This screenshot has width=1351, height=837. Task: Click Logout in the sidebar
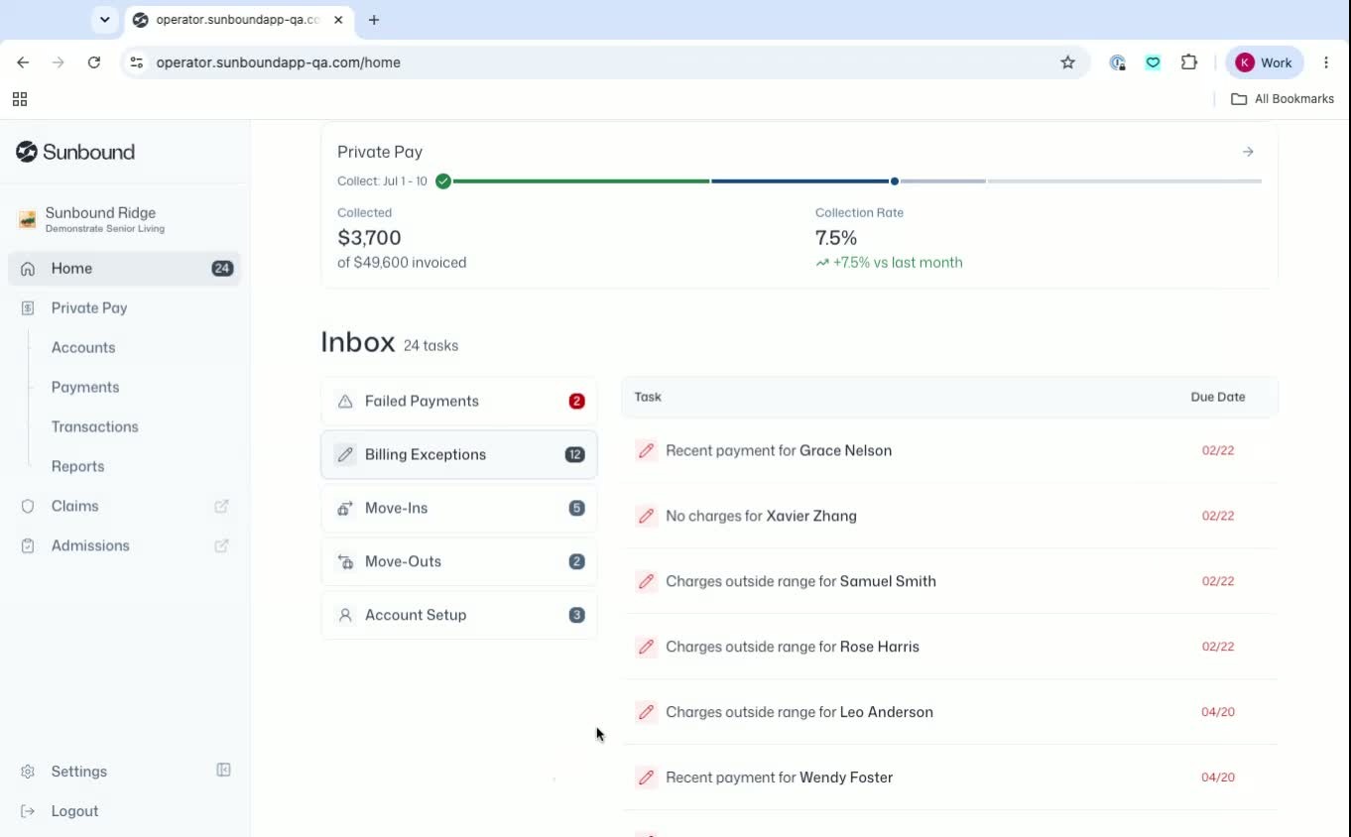(74, 811)
